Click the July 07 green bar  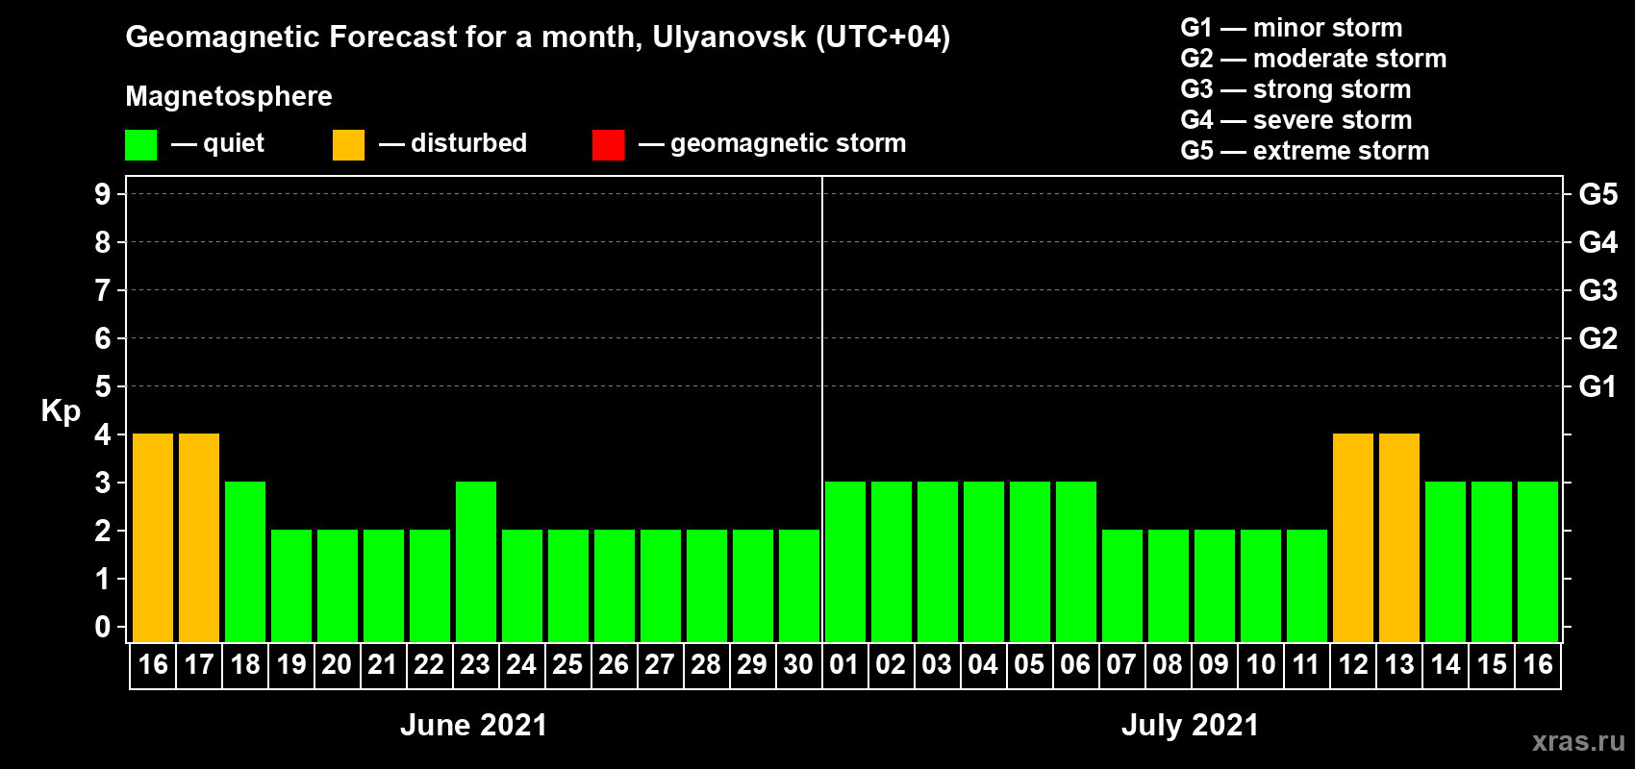(x=1122, y=586)
